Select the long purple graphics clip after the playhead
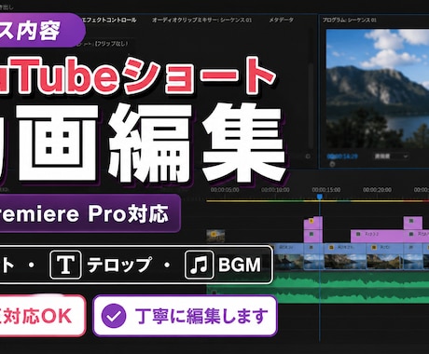The height and width of the screenshot is (354, 429). [377, 237]
